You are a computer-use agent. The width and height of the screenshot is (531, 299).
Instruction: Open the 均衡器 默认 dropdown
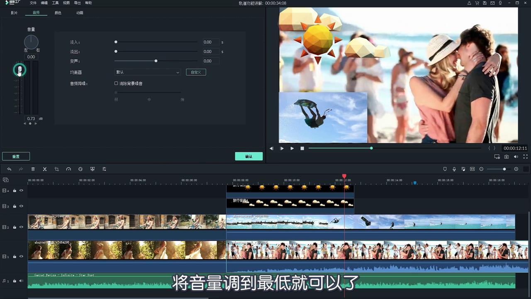click(x=147, y=72)
